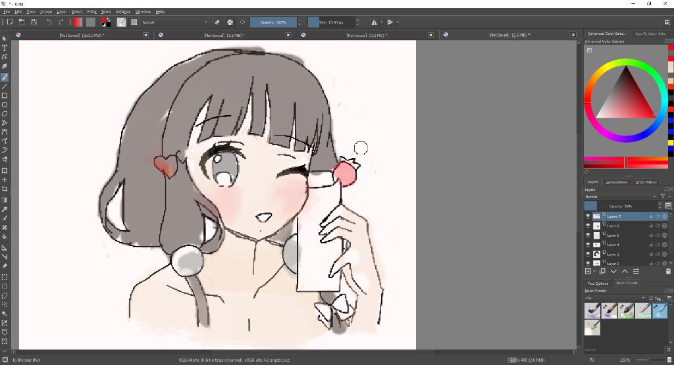Open the brush blending mode dropdown
The height and width of the screenshot is (365, 674).
175,22
